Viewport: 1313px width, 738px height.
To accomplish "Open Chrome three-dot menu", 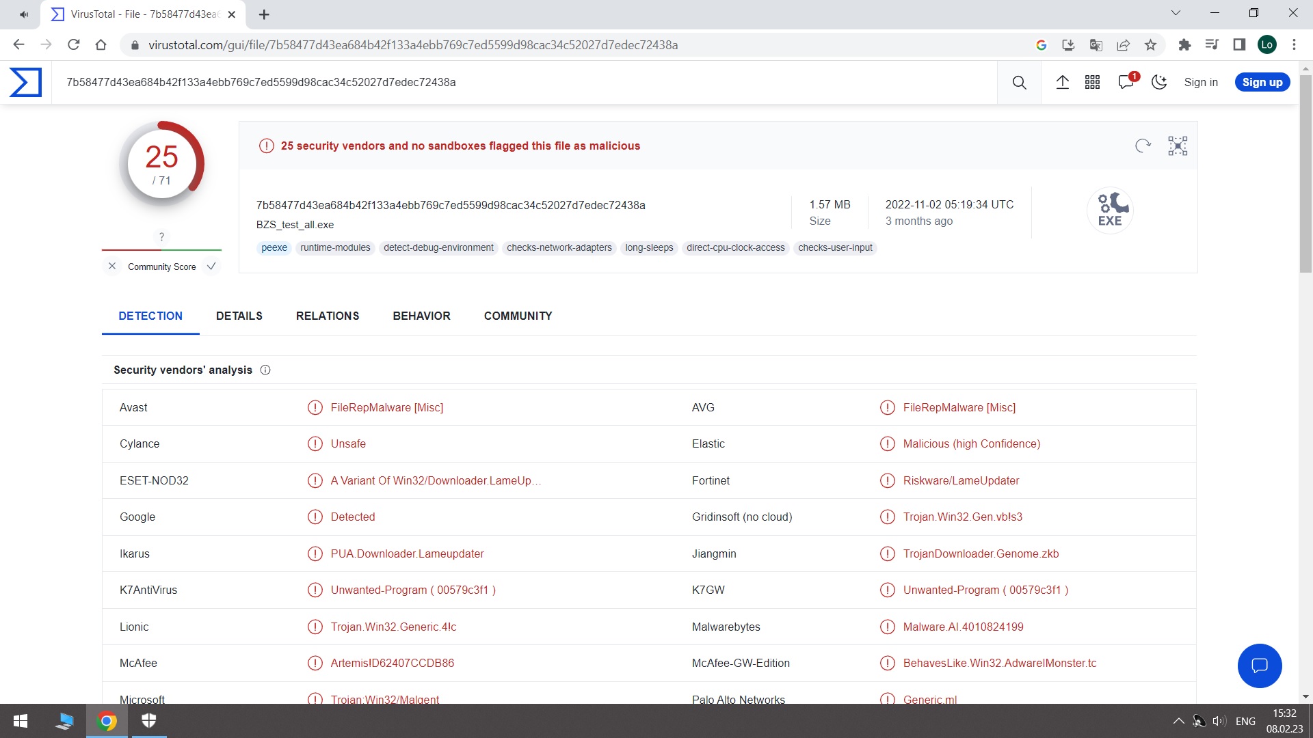I will pos(1294,44).
